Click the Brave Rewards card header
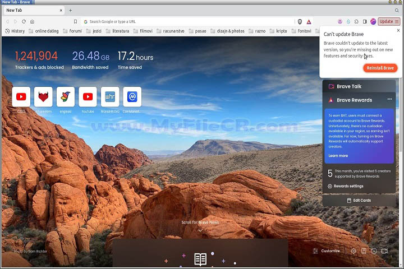This screenshot has height=269, width=404. click(354, 100)
